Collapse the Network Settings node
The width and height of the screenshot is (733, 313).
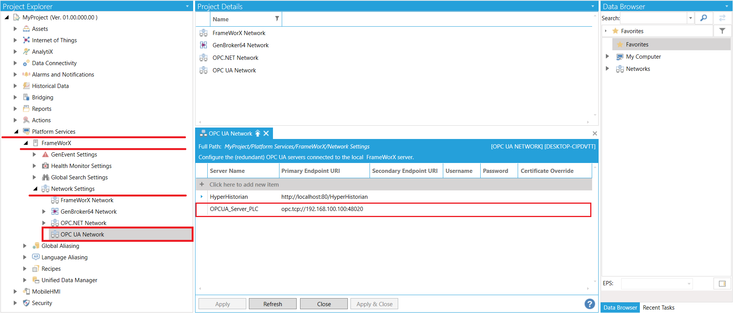click(35, 189)
